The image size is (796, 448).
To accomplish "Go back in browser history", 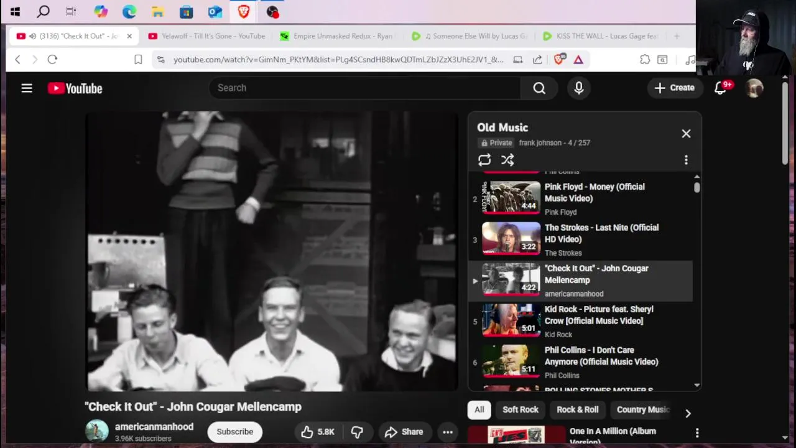I will pyautogui.click(x=17, y=60).
